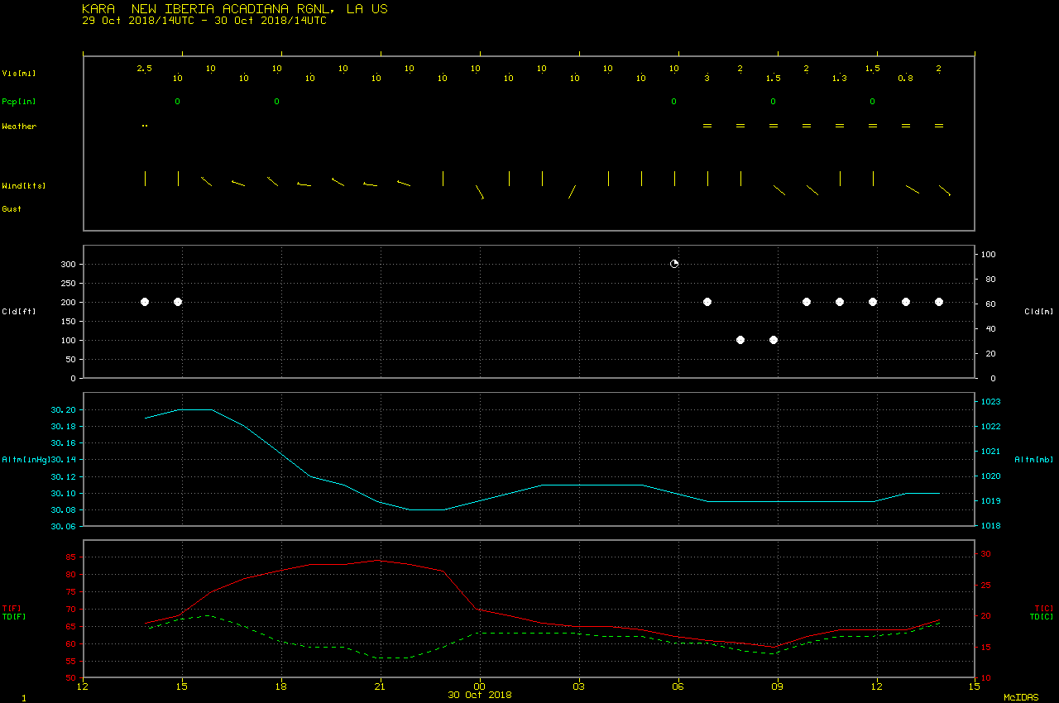Select the rightmost overcast cloud marker at 200 ft

(x=939, y=302)
